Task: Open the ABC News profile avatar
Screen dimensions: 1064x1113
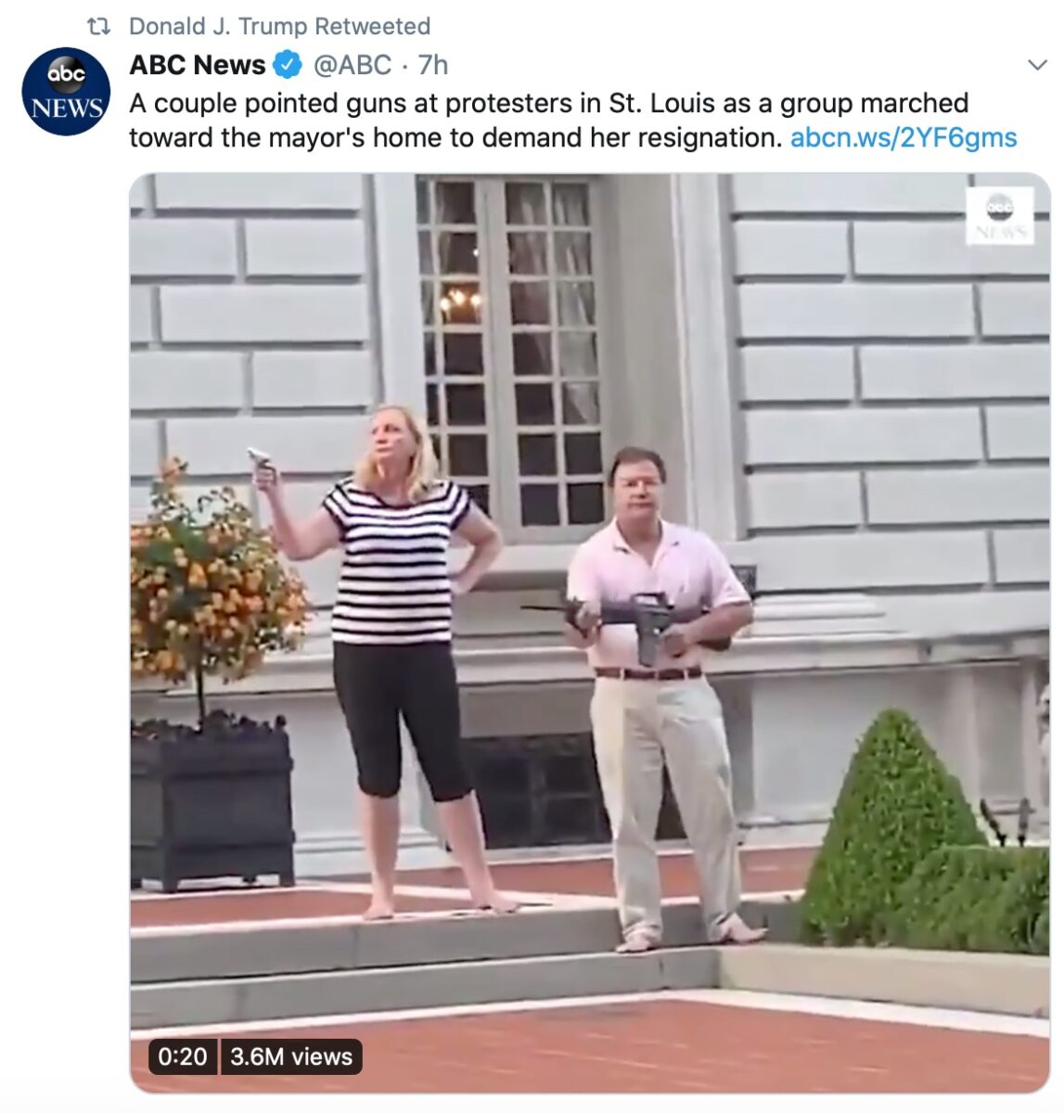Action: coord(66,91)
